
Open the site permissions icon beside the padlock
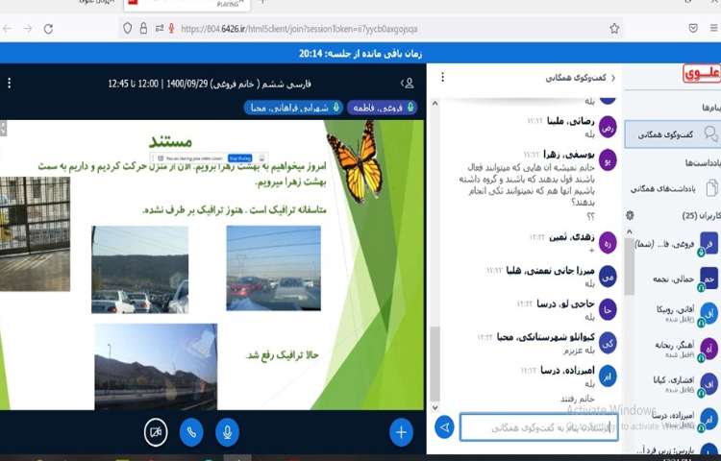pos(159,29)
